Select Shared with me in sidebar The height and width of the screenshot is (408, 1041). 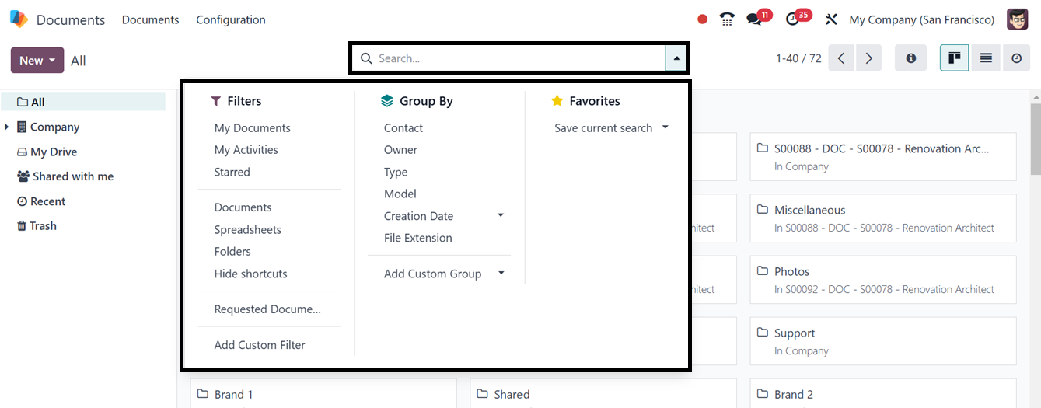(x=73, y=176)
